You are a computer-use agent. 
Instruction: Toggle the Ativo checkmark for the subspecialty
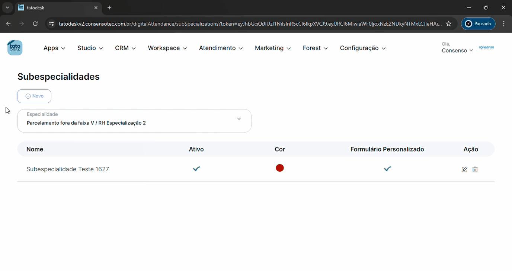tap(196, 169)
